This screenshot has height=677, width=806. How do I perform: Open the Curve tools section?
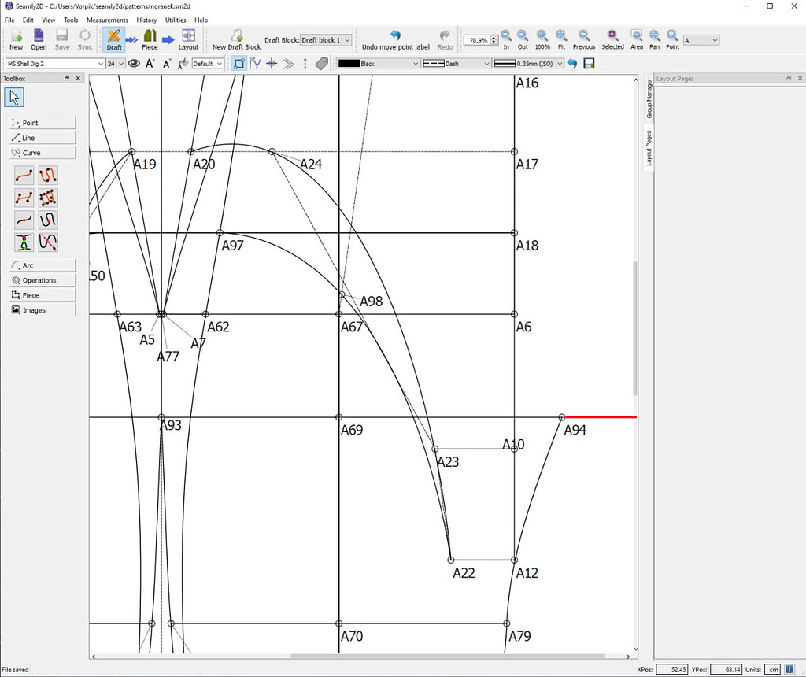pyautogui.click(x=41, y=152)
